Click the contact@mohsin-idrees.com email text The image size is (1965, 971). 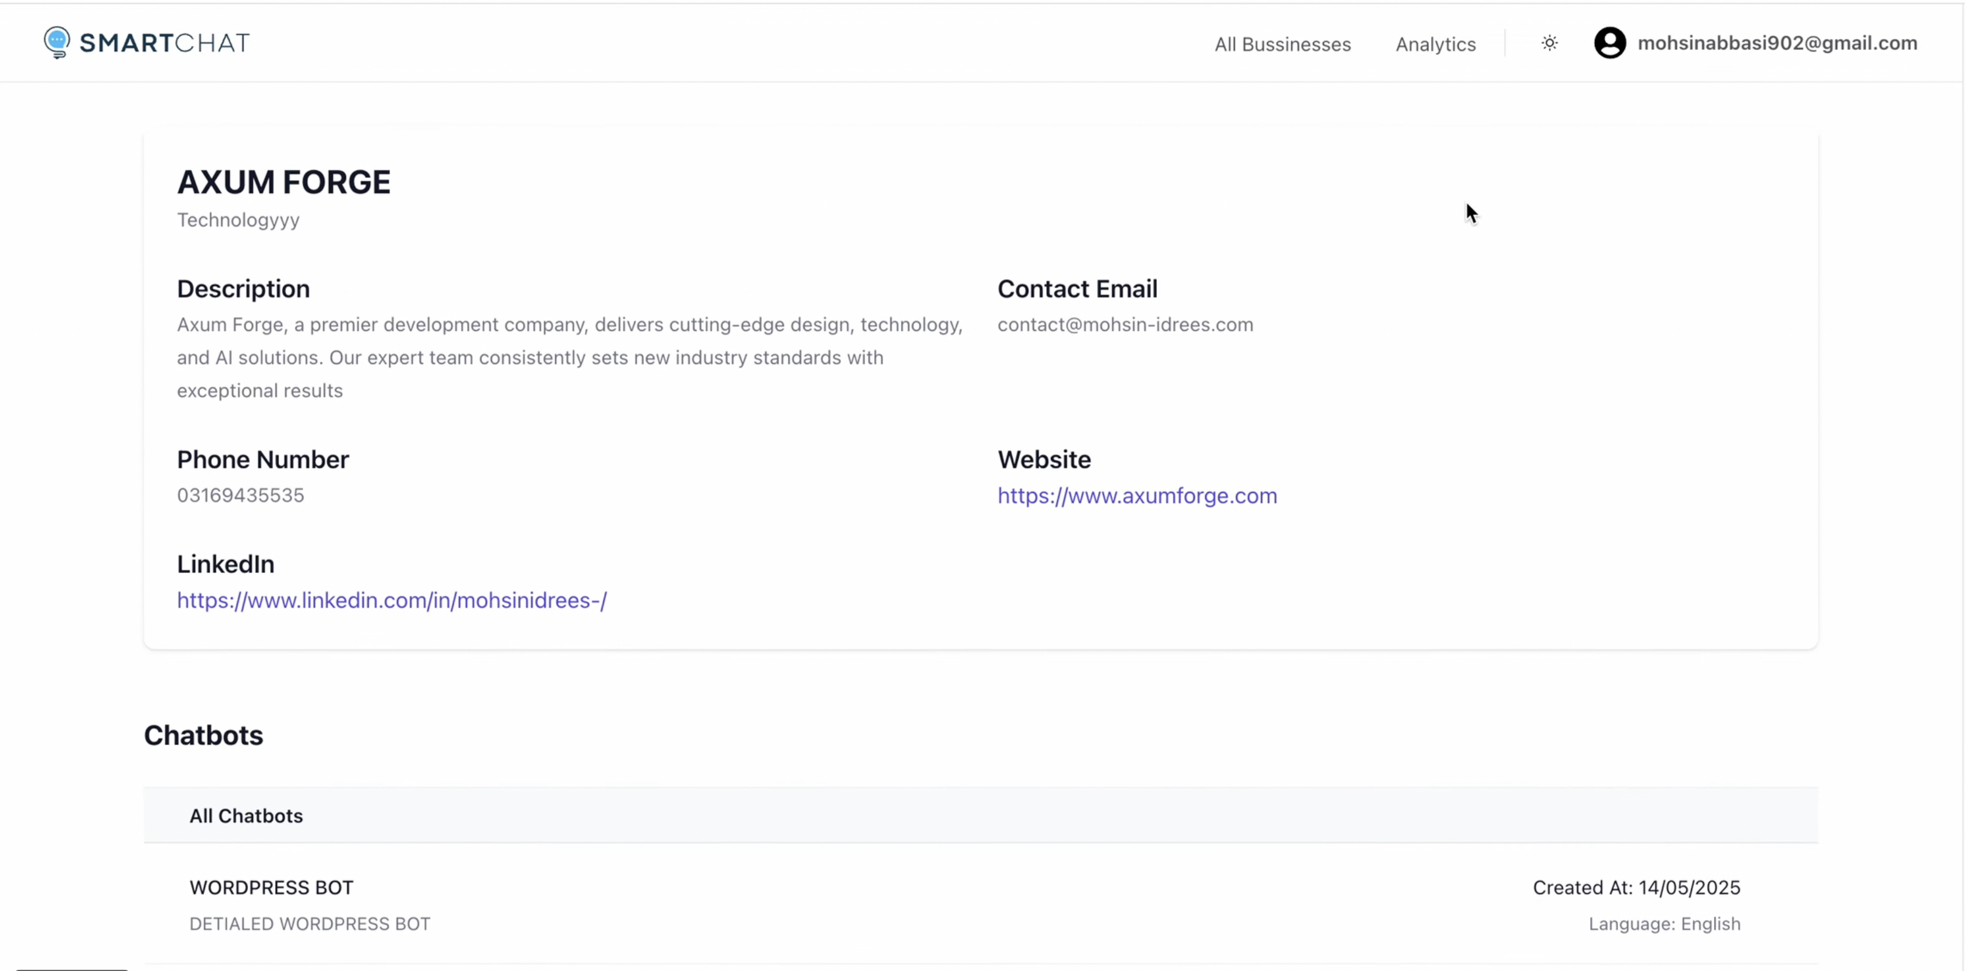point(1124,325)
